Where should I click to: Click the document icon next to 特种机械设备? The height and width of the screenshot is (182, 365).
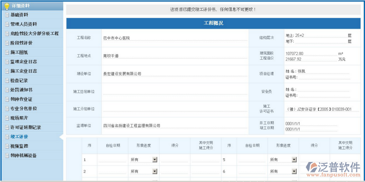click(6, 156)
